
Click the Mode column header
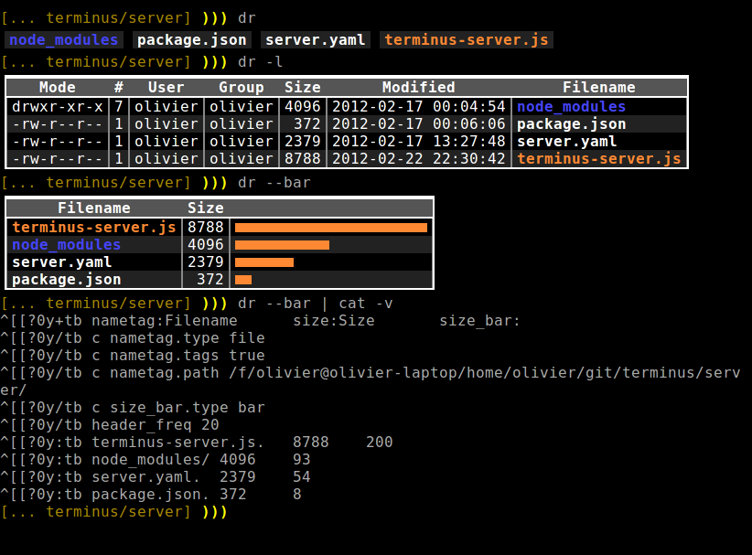coord(57,87)
